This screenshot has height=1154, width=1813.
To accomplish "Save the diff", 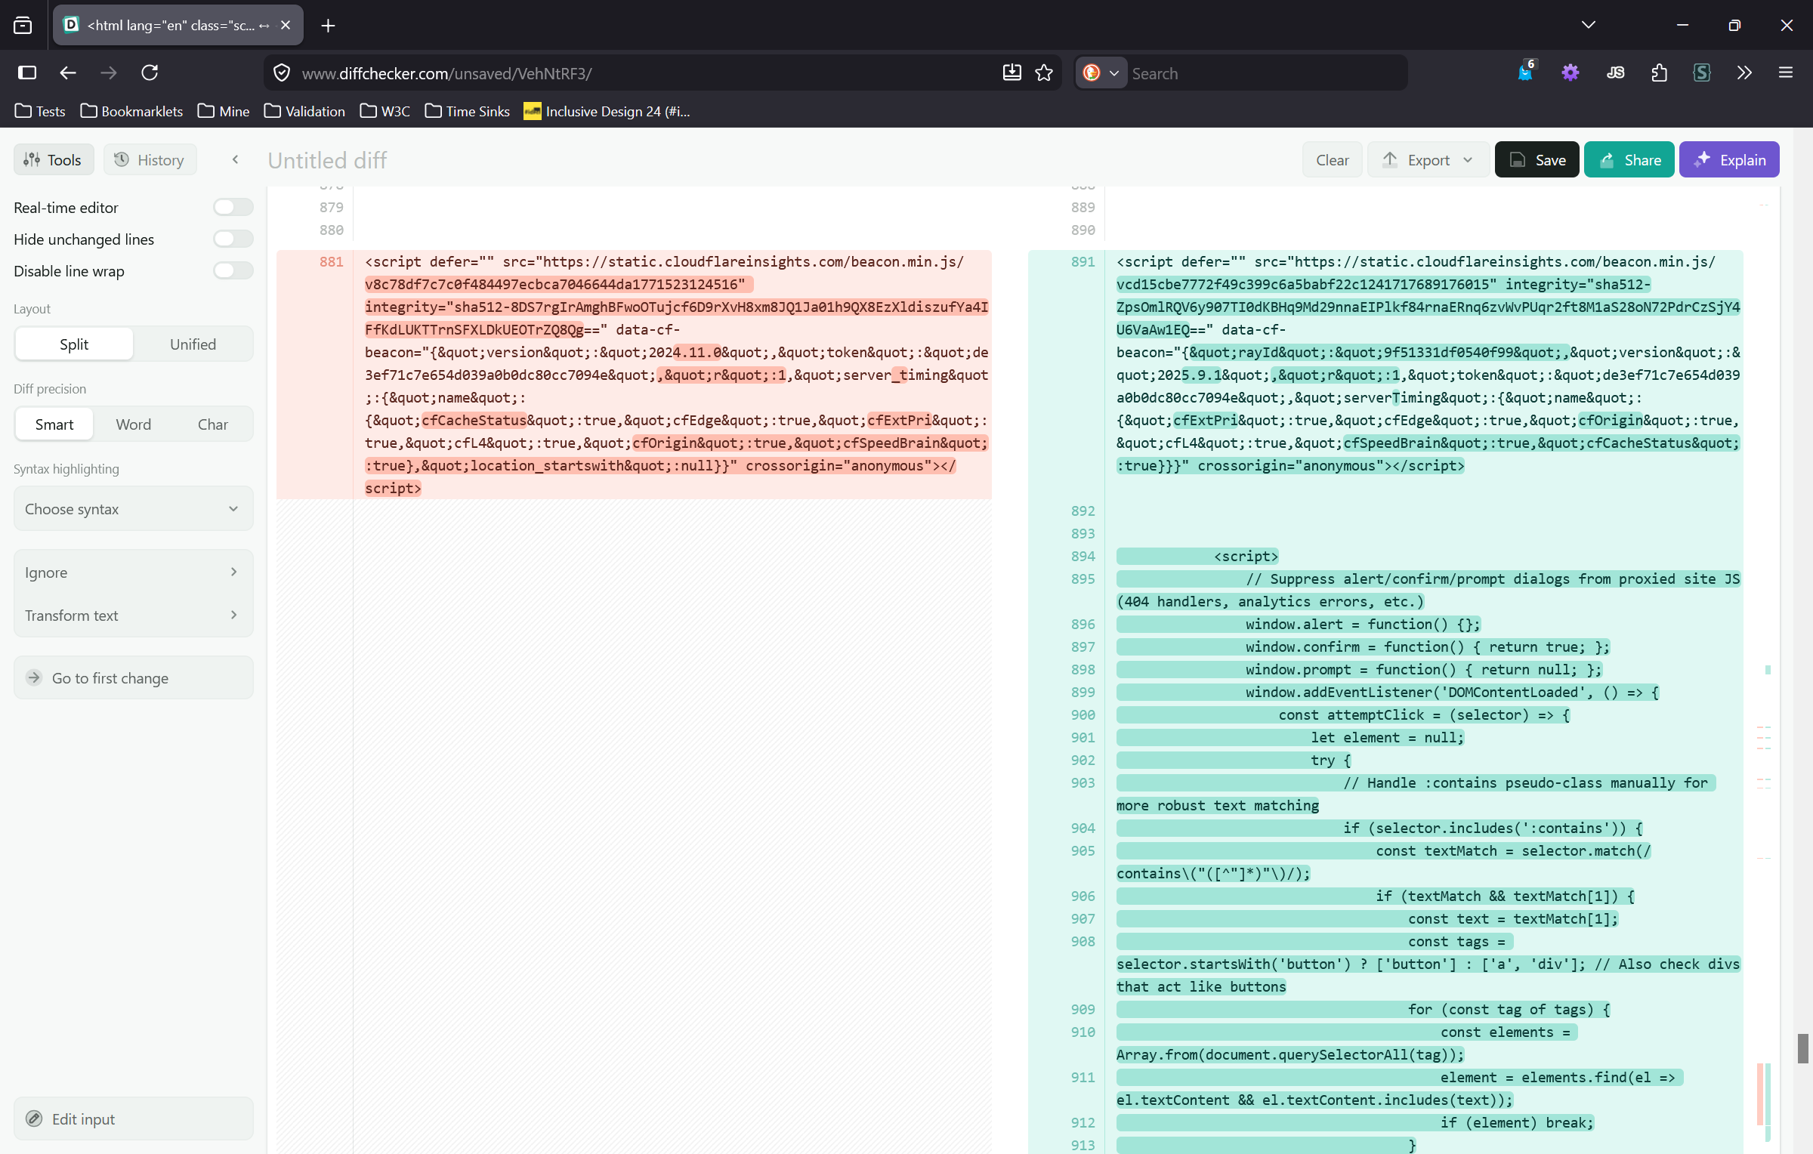I will (1537, 159).
